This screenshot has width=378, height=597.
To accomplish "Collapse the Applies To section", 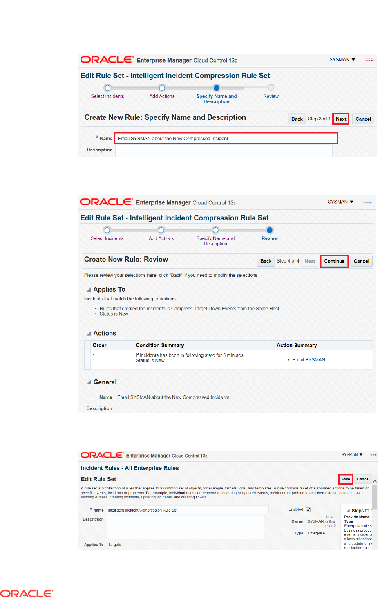I will [89, 290].
